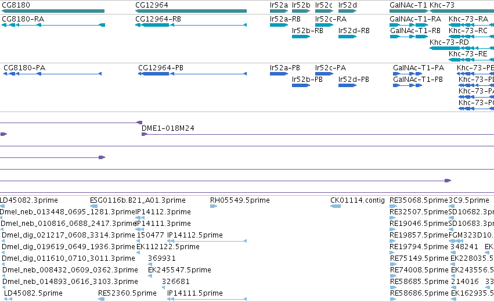Click the RE75149.5prime EST label
Screen dimensions: 494x302
(419, 258)
